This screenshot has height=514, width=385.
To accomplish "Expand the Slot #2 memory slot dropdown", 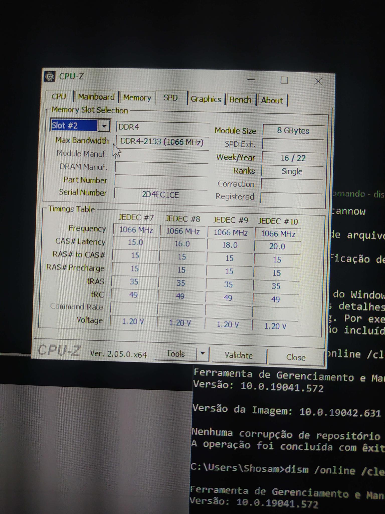I will coord(104,126).
